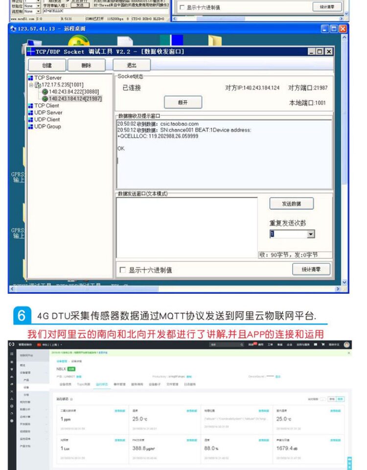This screenshot has height=470, width=367.
Task: Click the 创建 button in the Socket tool
Action: [x=47, y=65]
